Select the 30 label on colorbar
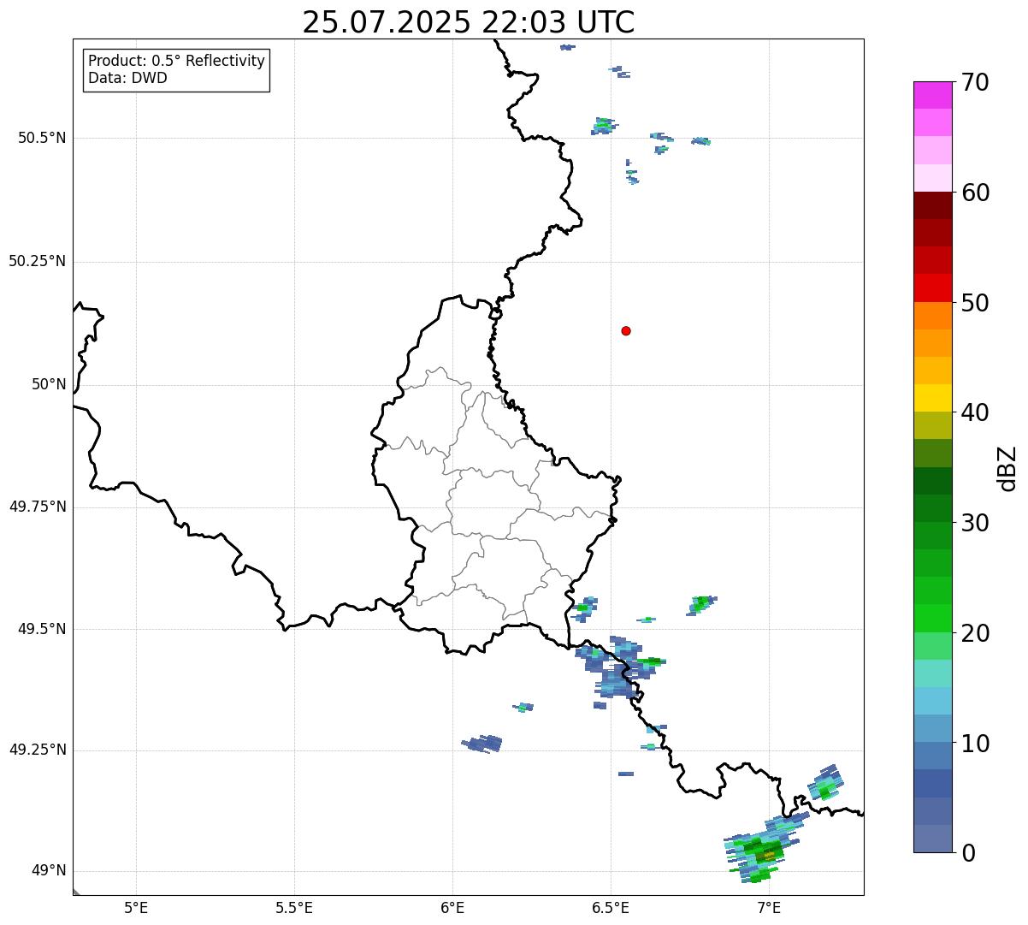1028x925 pixels. click(975, 523)
